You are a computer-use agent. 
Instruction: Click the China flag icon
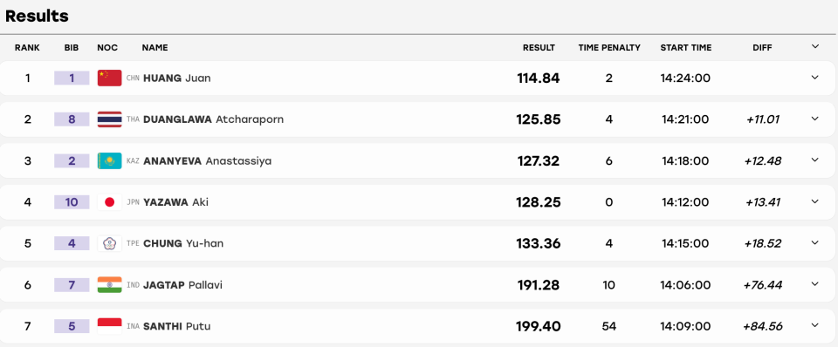click(x=110, y=78)
